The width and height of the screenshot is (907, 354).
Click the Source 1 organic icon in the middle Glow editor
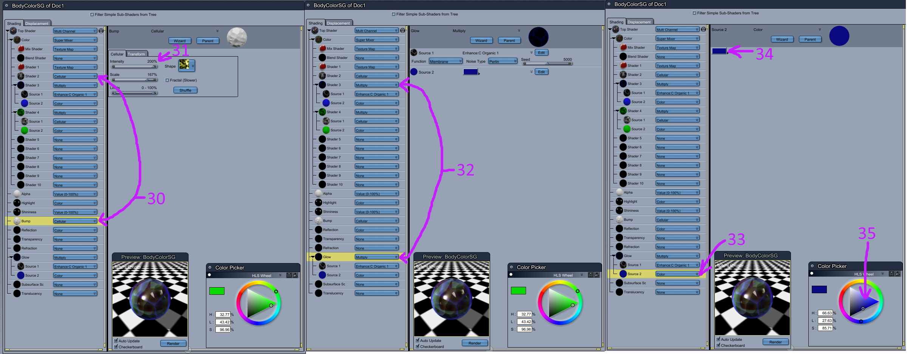(414, 53)
